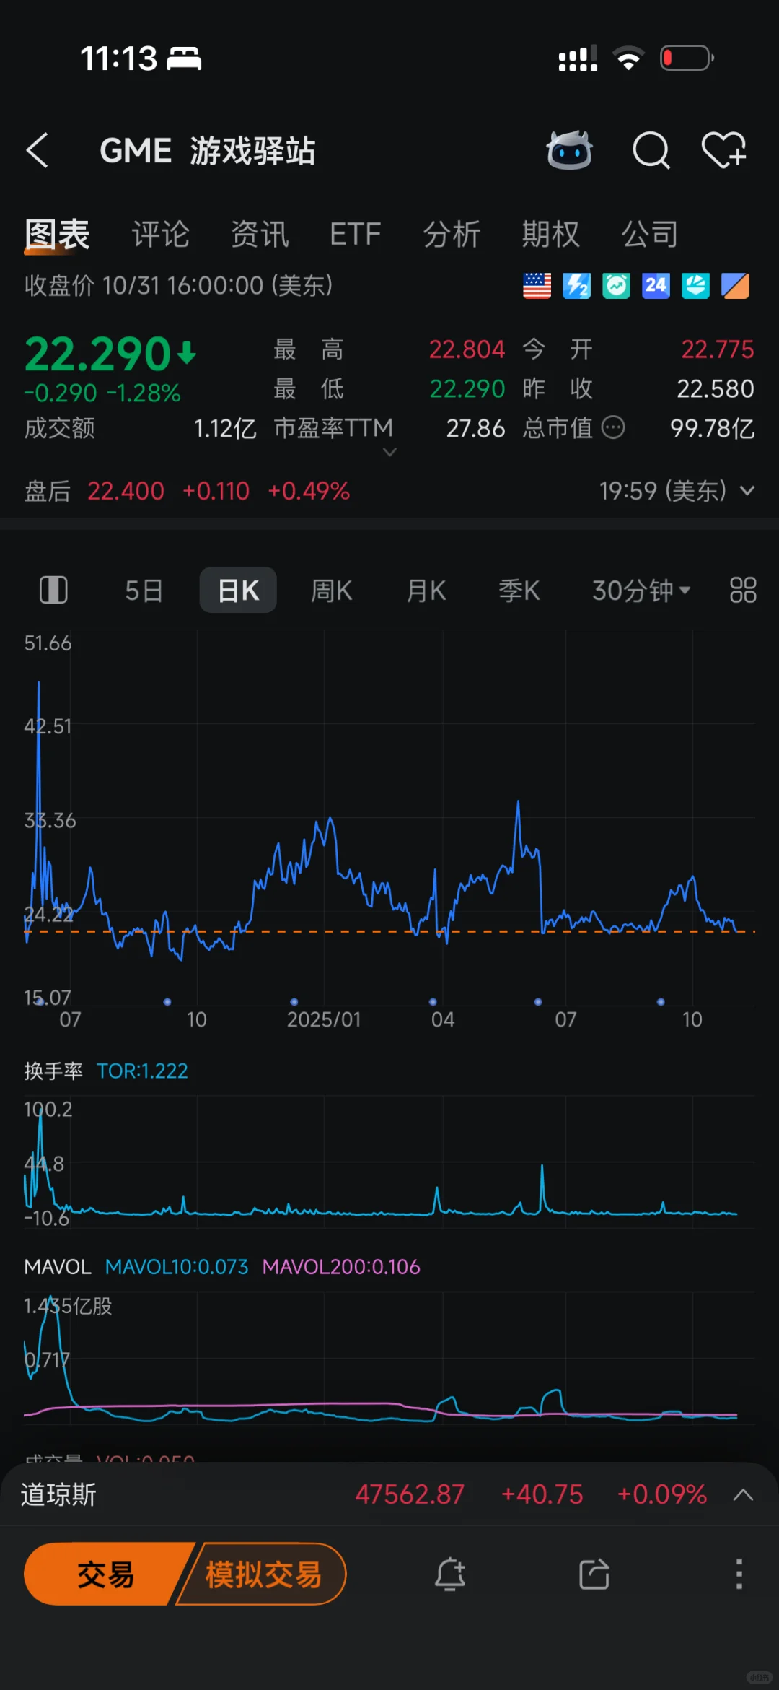Tap the 总市值 value 99.78亿
This screenshot has width=779, height=1690.
coord(712,428)
